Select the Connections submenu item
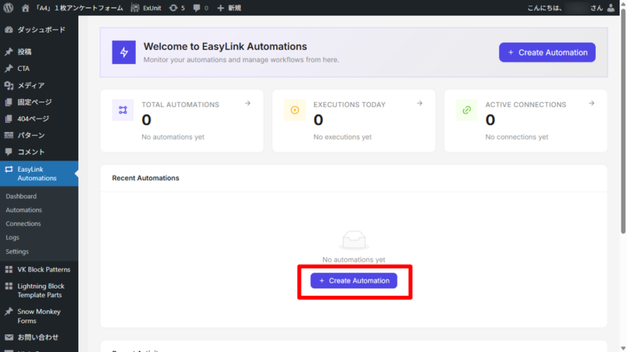This screenshot has width=627, height=352. point(23,224)
